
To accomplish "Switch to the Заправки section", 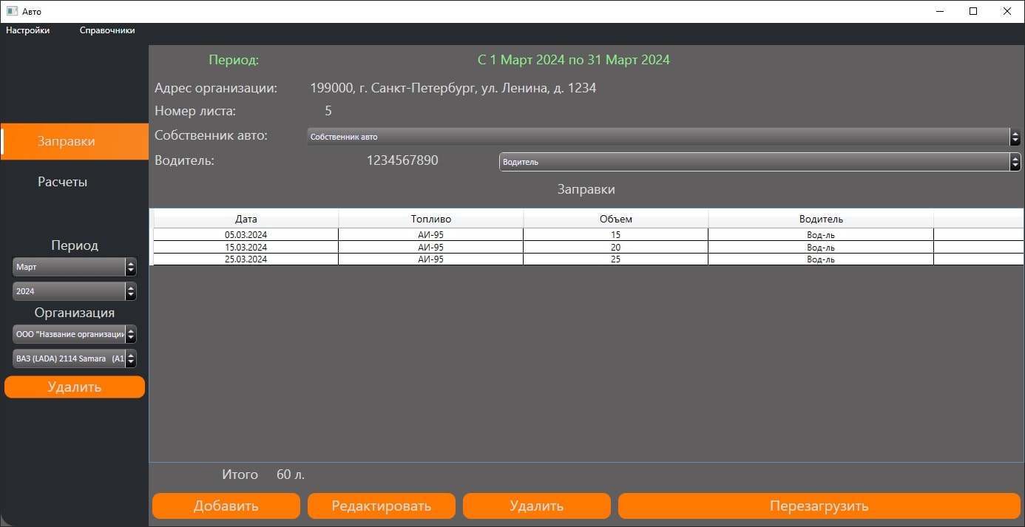I will [x=67, y=141].
